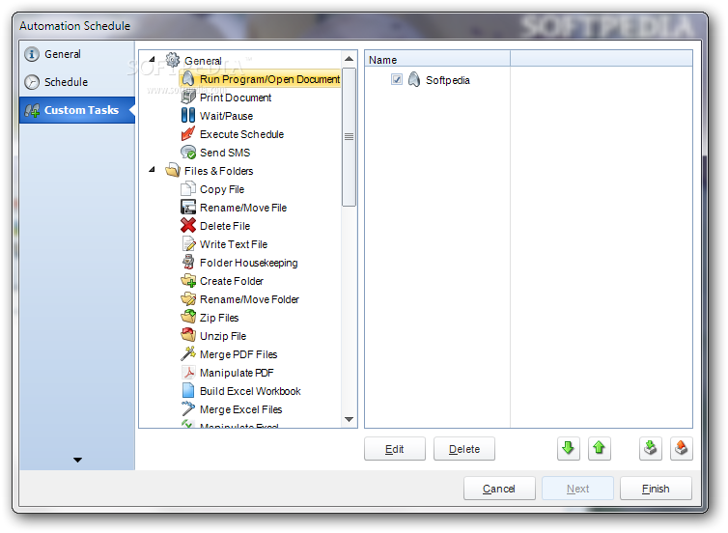The image size is (728, 533).
Task: Select the Send SMS label
Action: pyautogui.click(x=225, y=153)
